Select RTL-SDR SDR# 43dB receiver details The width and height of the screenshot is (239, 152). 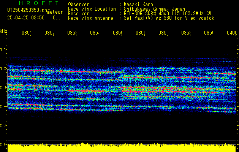pyautogui.click(x=168, y=14)
